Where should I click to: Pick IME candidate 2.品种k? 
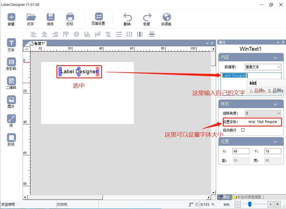coord(276,91)
